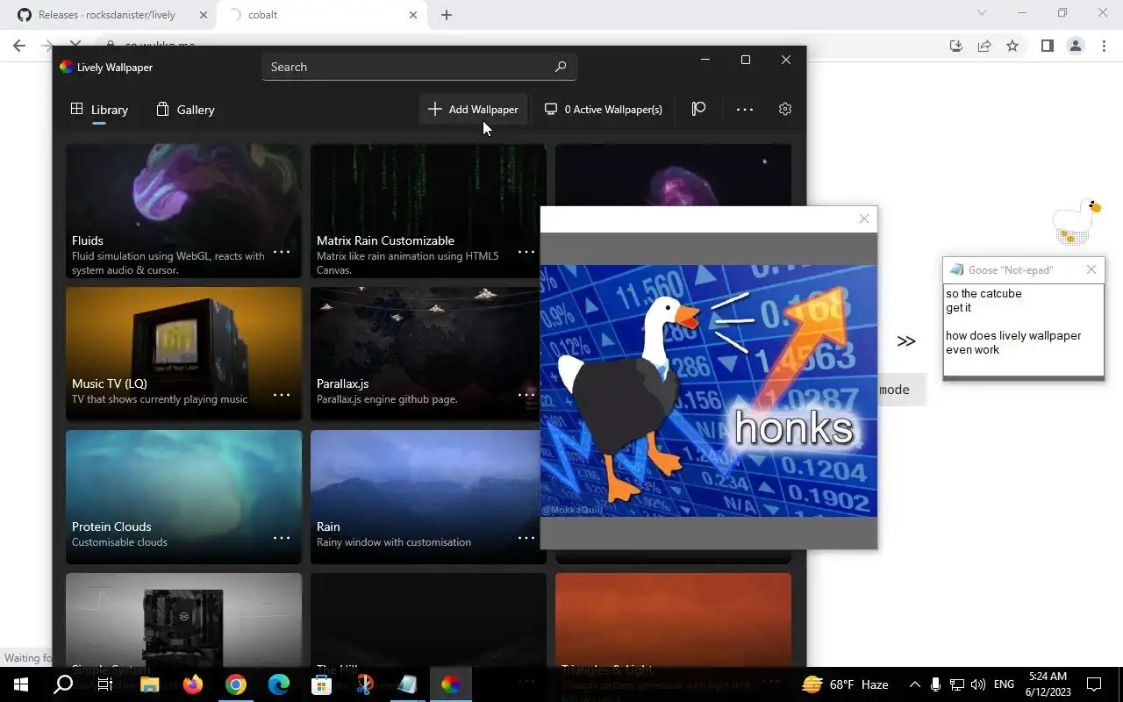Close the cobalt tab

click(413, 15)
